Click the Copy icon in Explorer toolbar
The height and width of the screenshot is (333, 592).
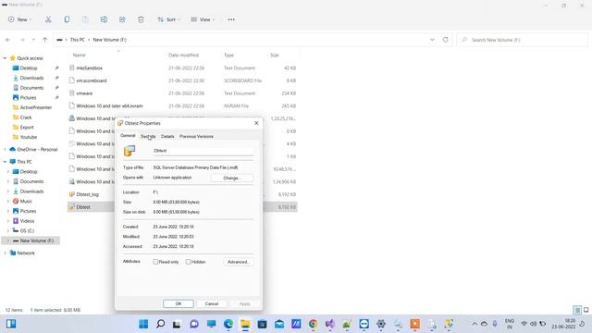click(x=67, y=19)
